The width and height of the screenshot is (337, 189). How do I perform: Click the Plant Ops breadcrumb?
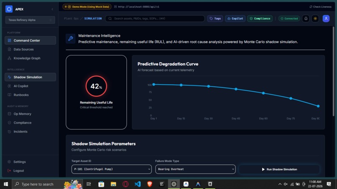pos(71,18)
